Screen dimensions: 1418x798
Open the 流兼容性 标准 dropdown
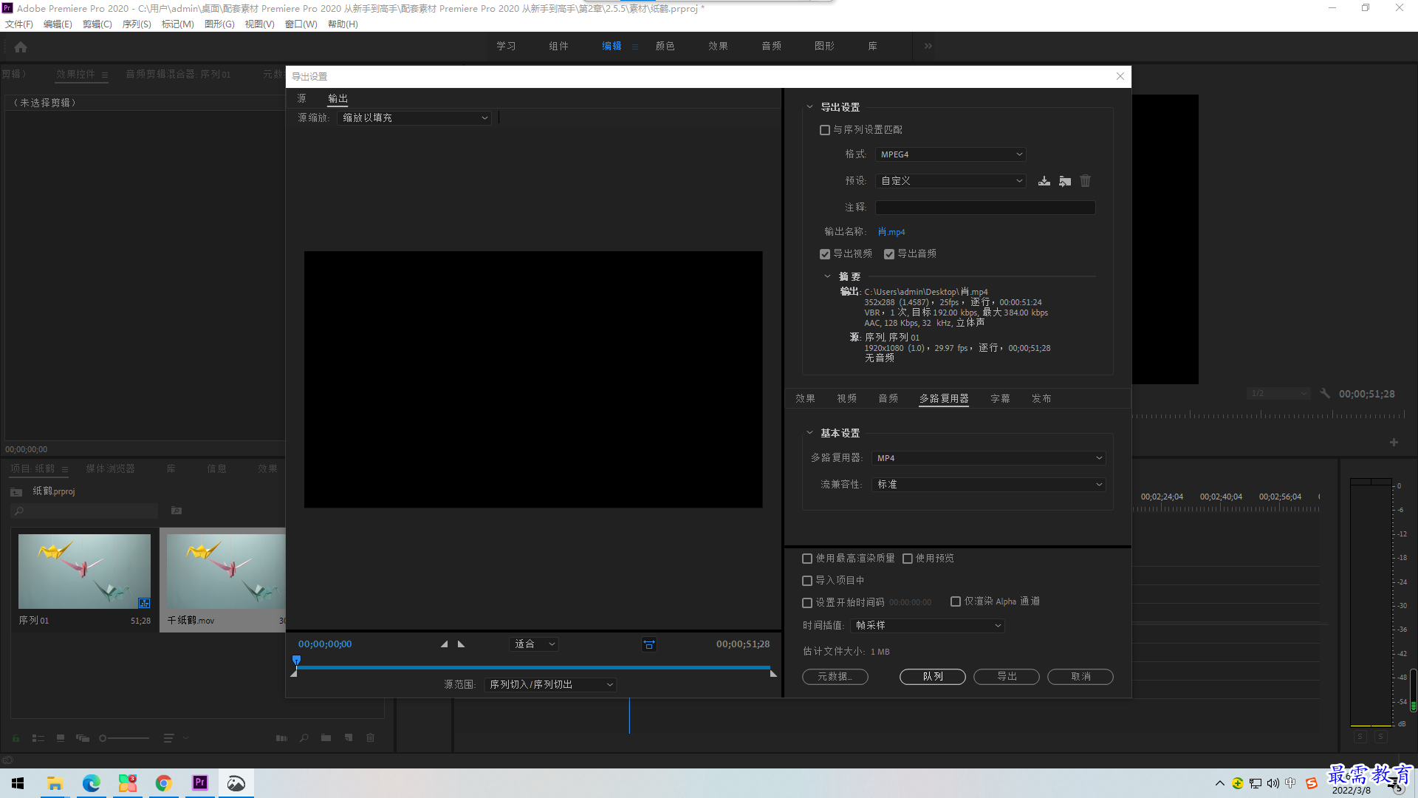[988, 485]
